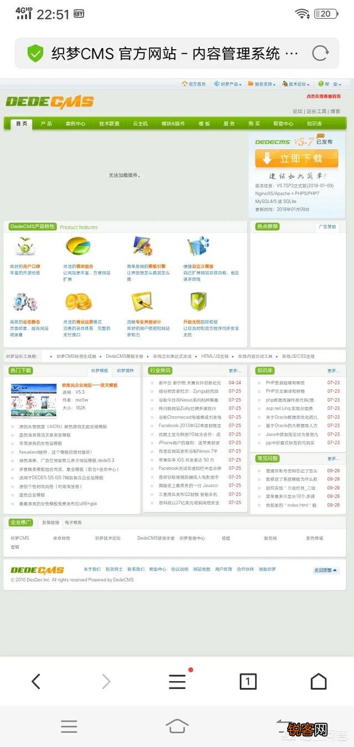Click the address bar showing 织梦CMS 官方网站
Screen dimensions: 354x747
coord(177,53)
